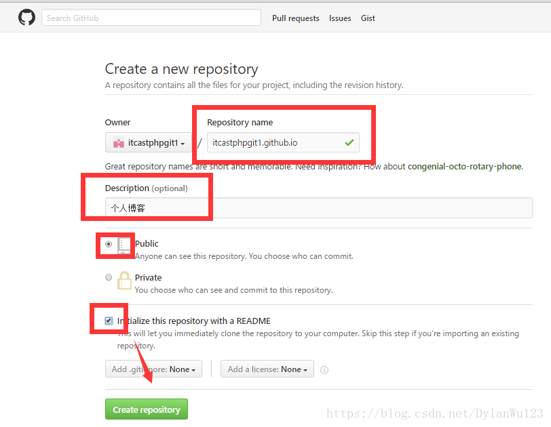Click the GitHub Octocat logo
This screenshot has height=427, width=551.
click(x=26, y=18)
